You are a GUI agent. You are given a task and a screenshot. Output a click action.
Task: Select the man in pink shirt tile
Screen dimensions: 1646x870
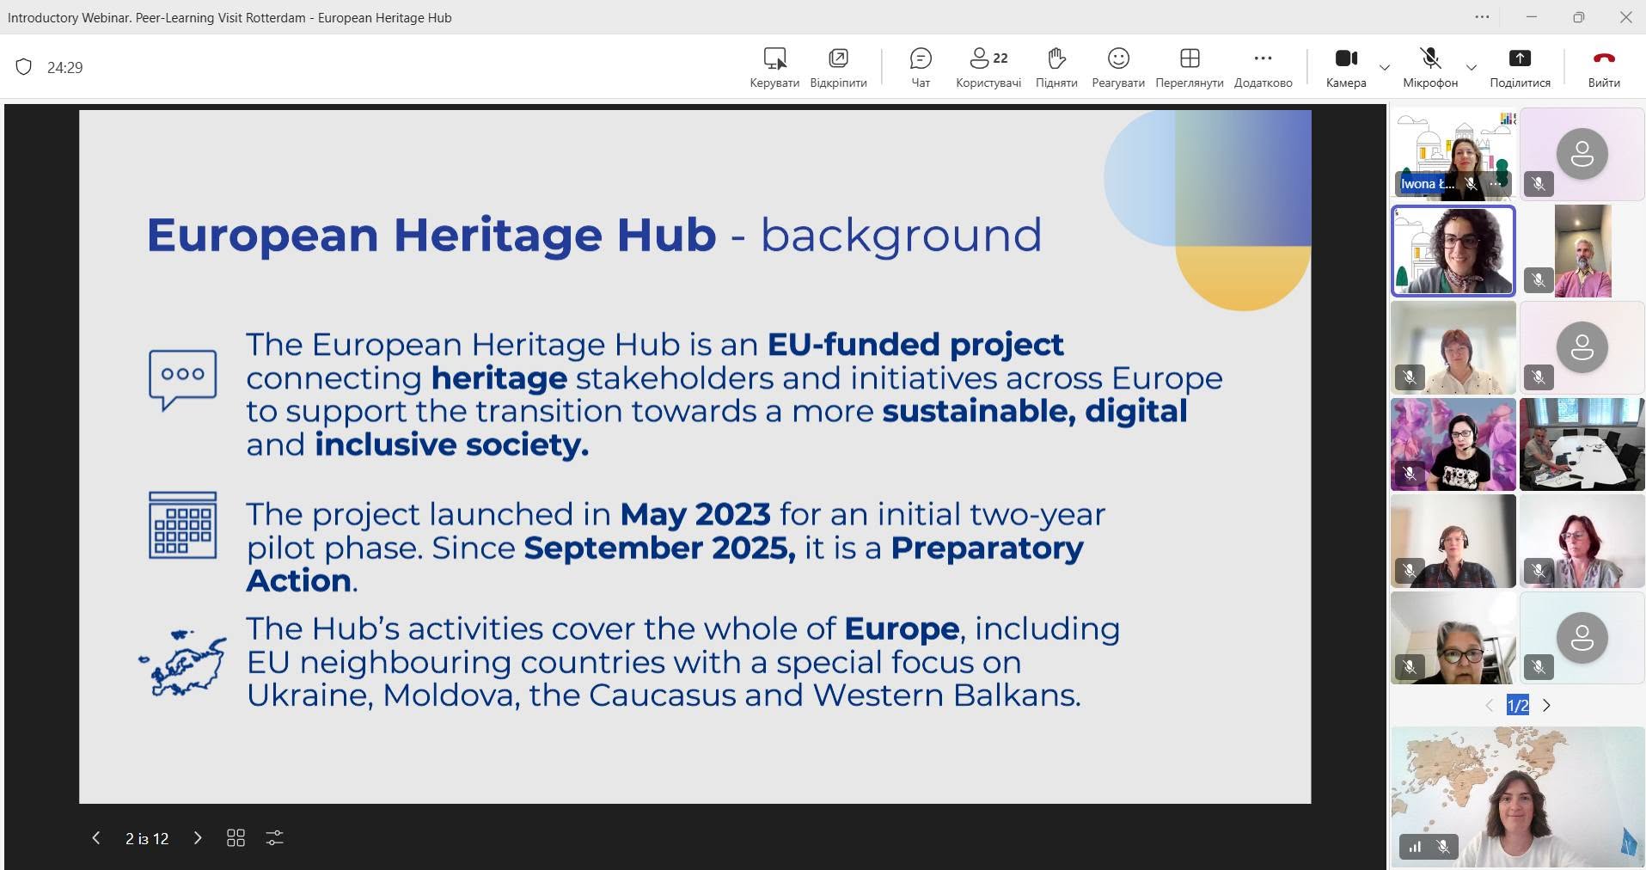1582,250
